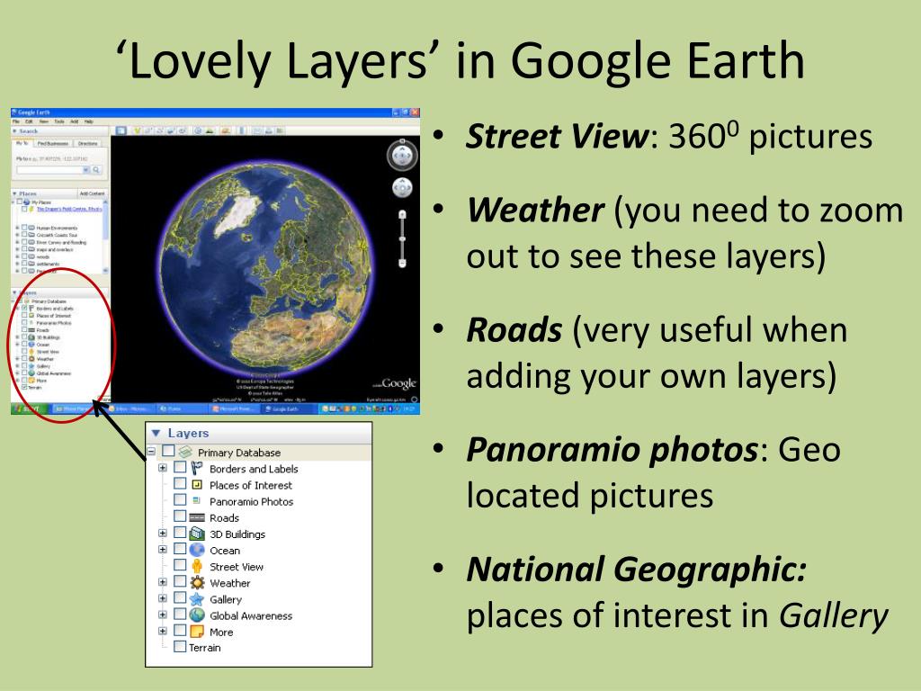Click the look-around compass joystick on the globe view
This screenshot has height=691, width=921.
[x=402, y=156]
